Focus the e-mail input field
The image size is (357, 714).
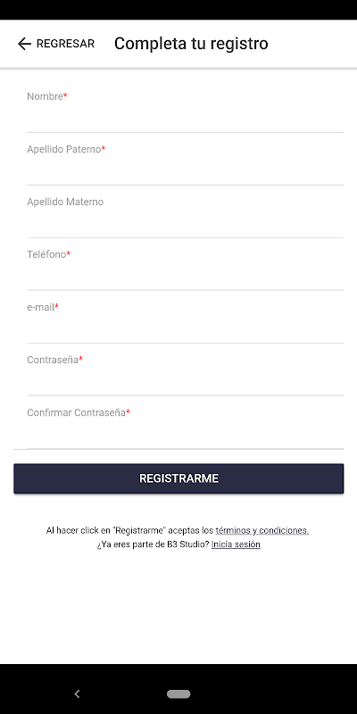click(186, 320)
